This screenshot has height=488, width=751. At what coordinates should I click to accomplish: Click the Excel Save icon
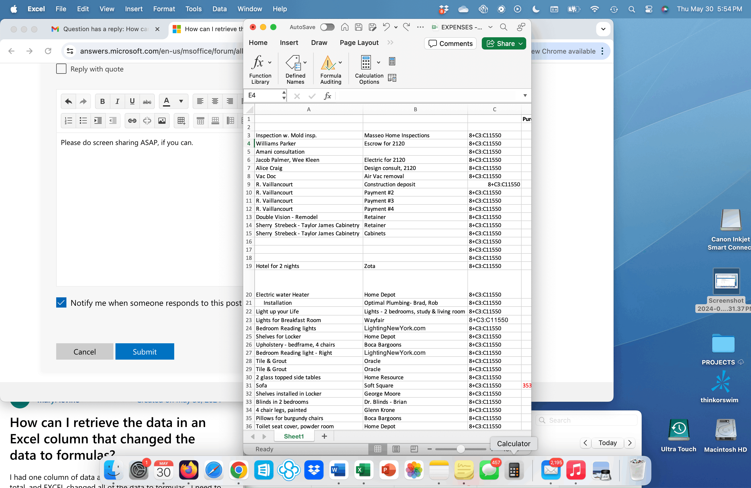358,27
